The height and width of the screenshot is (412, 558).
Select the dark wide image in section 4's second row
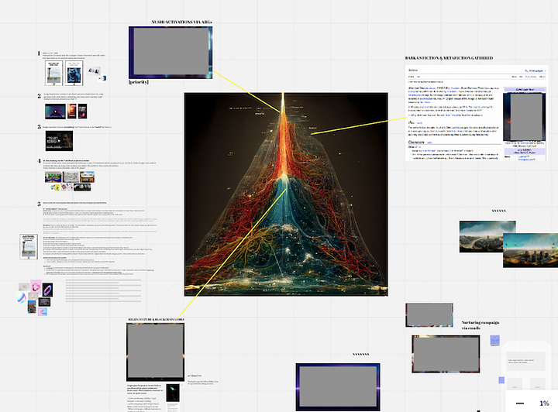click(82, 187)
